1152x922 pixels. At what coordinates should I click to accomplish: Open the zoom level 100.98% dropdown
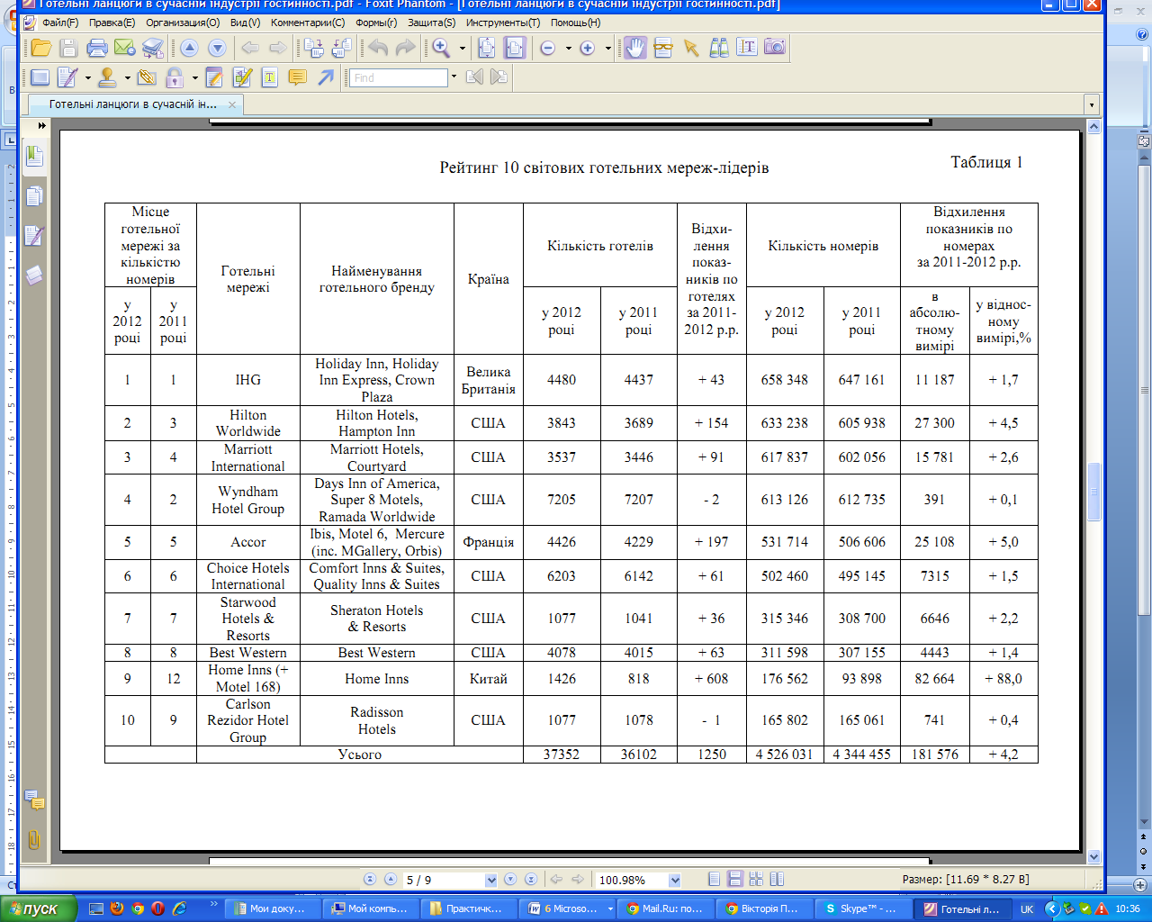(x=675, y=880)
